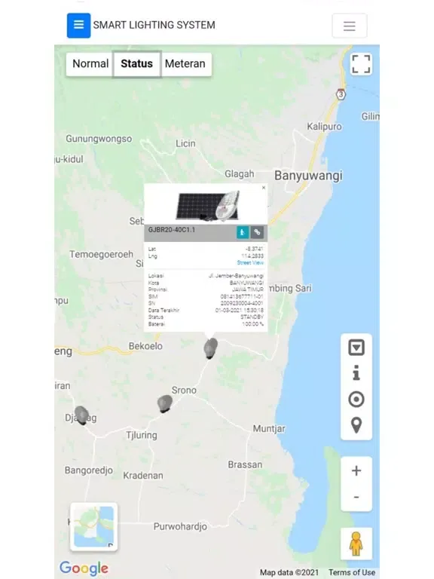Click the gray link icon in popup
The height and width of the screenshot is (579, 434).
257,232
